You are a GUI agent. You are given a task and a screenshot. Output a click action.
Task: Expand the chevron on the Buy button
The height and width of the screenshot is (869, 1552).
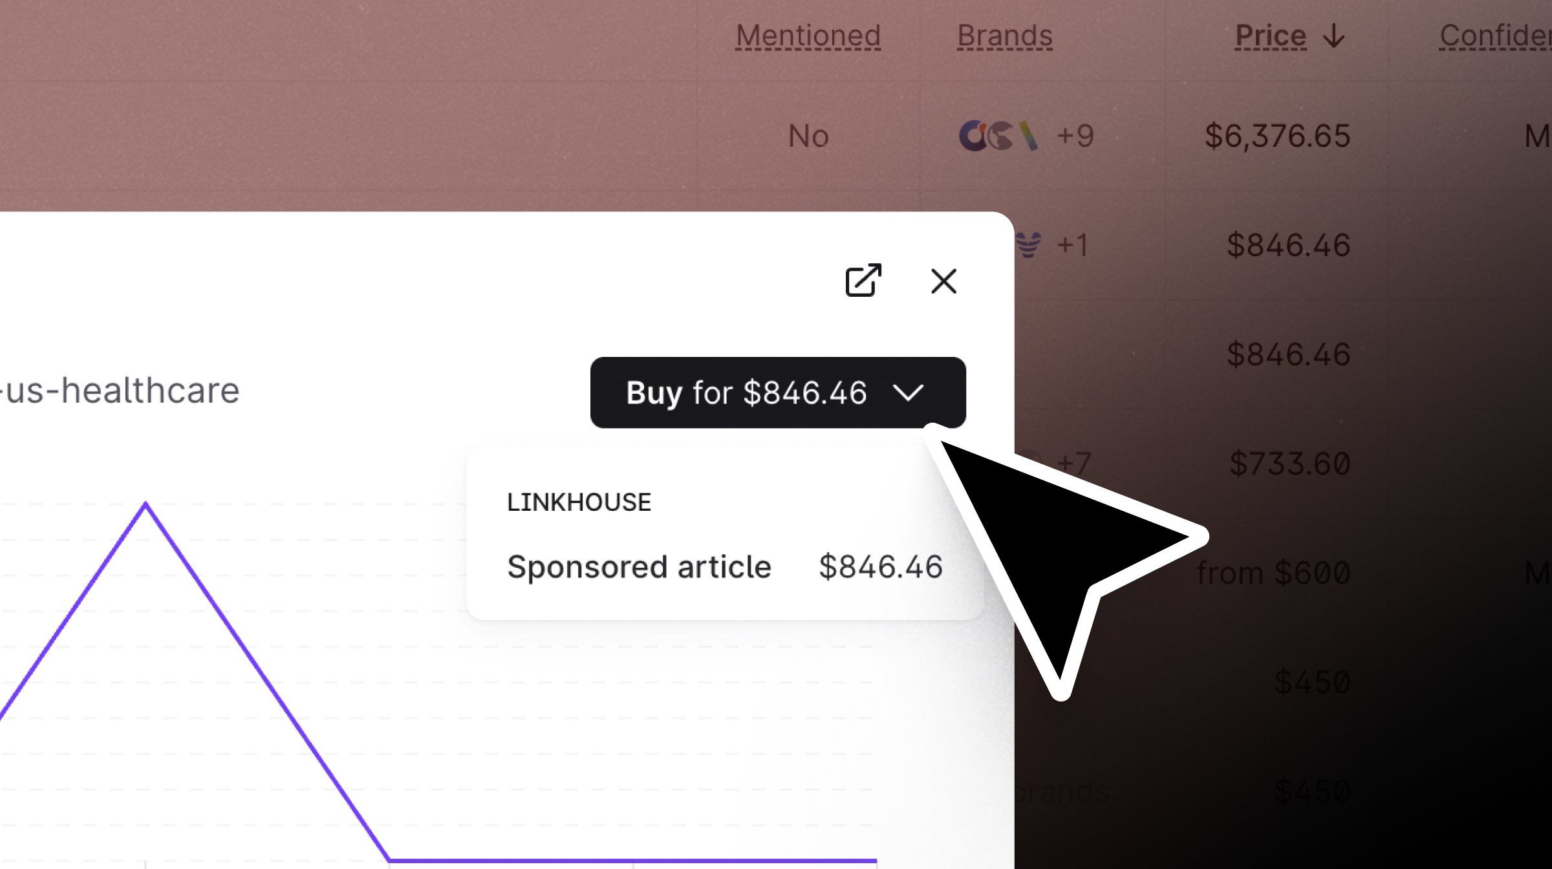pyautogui.click(x=909, y=392)
